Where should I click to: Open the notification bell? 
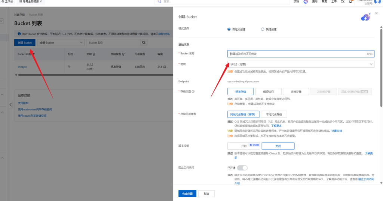tap(351, 1)
